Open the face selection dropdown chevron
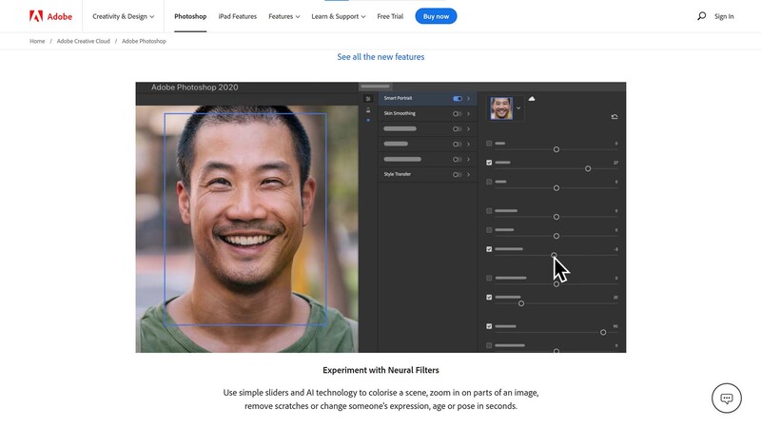 pos(518,107)
